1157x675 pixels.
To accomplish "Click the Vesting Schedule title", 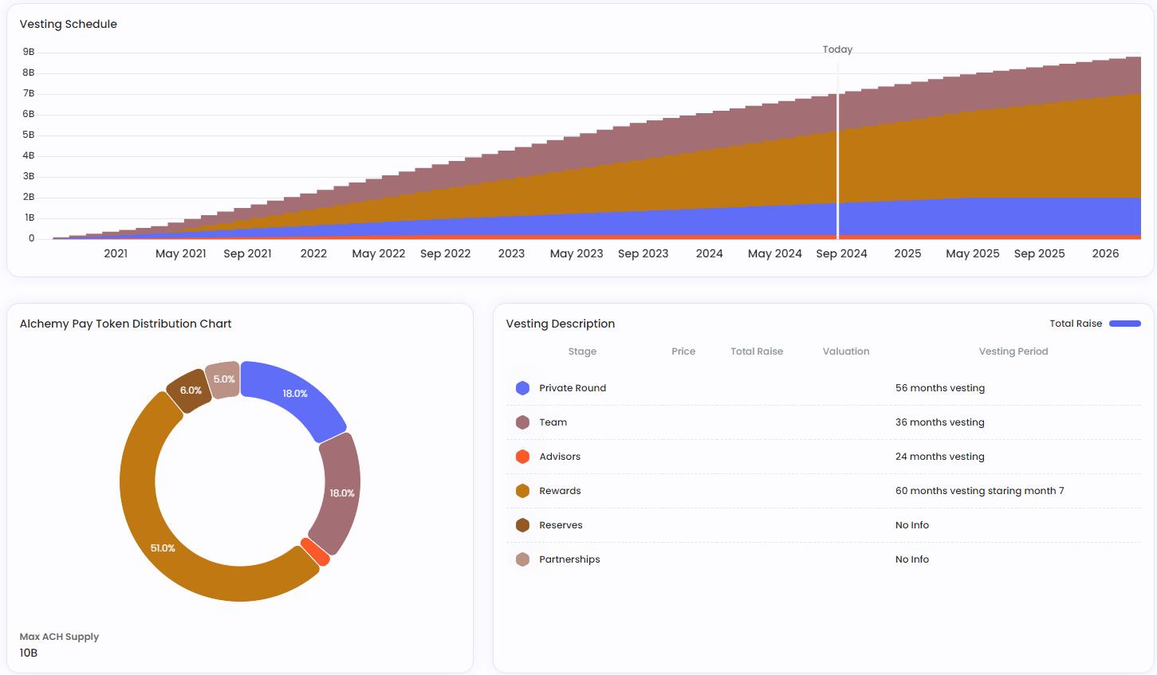I will [x=69, y=24].
